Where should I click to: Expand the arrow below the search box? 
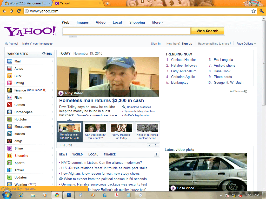[x=73, y=36]
